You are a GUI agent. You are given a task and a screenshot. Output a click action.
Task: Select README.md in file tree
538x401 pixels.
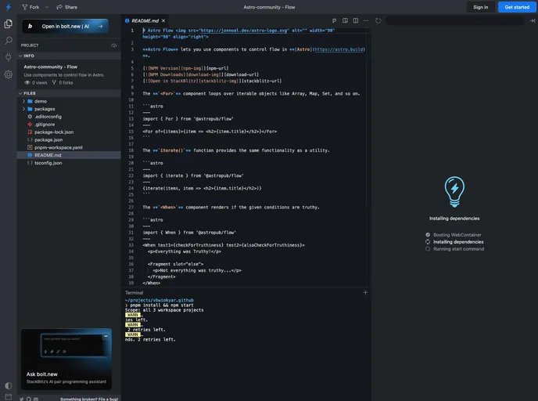point(69,155)
